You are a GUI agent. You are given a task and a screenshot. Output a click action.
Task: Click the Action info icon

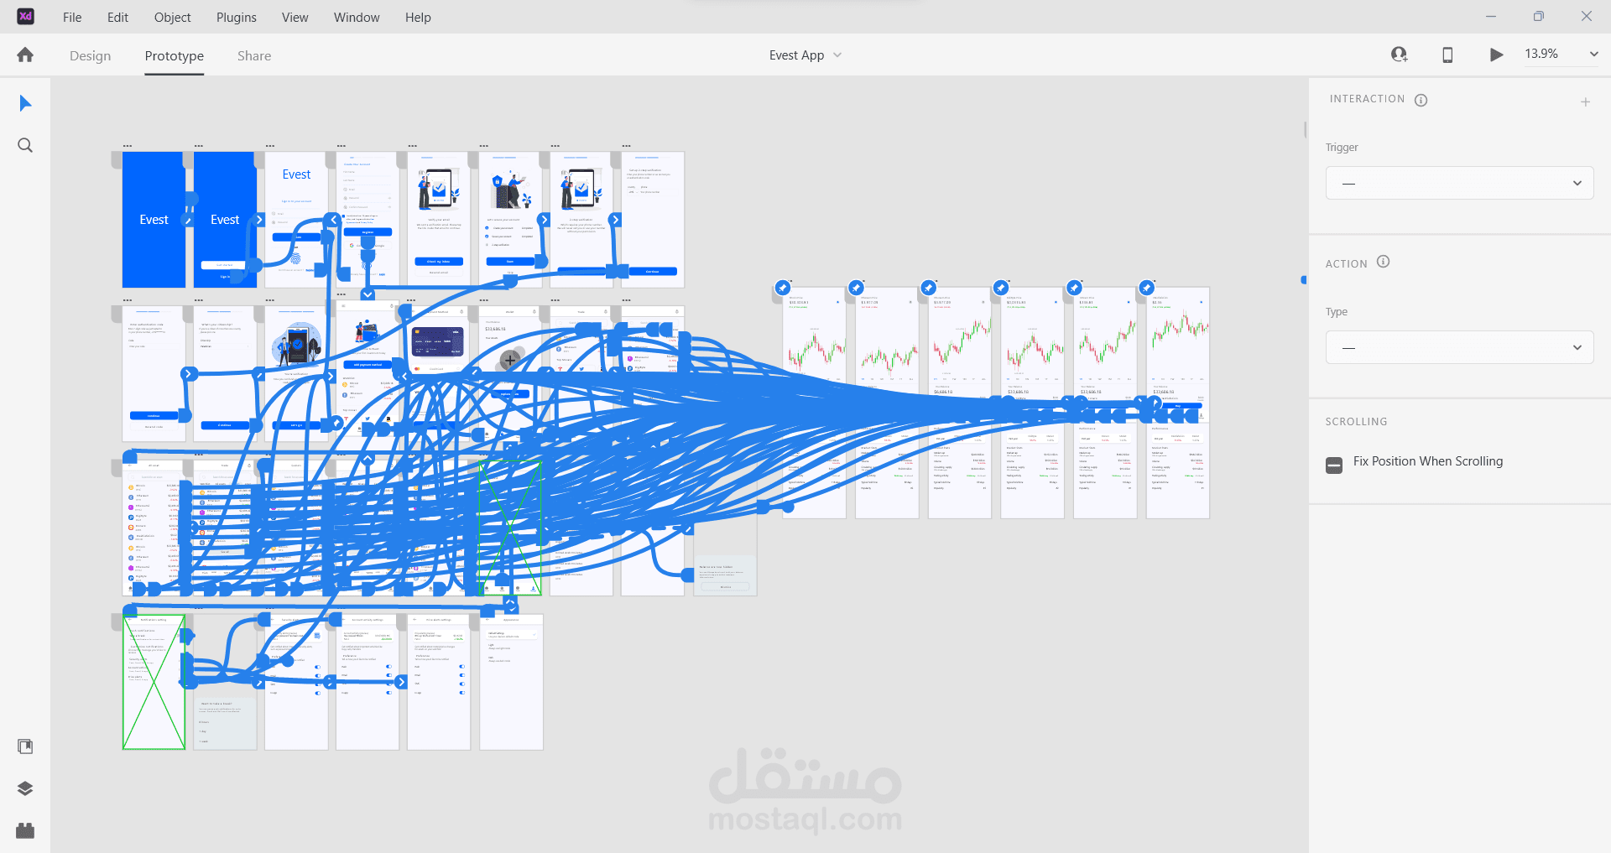tap(1384, 262)
